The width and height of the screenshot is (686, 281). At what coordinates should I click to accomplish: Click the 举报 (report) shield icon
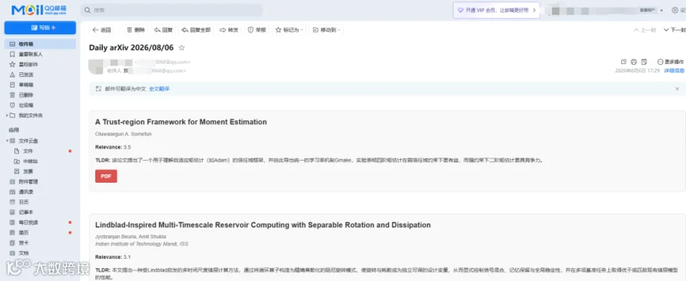coord(251,30)
